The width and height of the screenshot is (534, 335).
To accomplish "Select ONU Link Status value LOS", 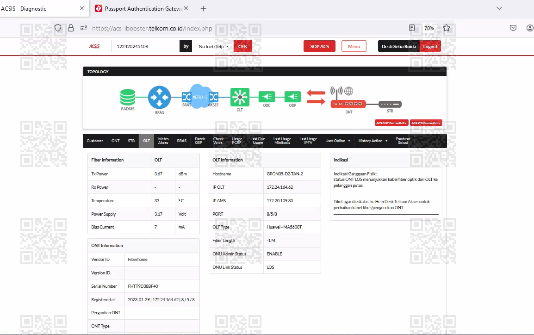I will (x=270, y=267).
